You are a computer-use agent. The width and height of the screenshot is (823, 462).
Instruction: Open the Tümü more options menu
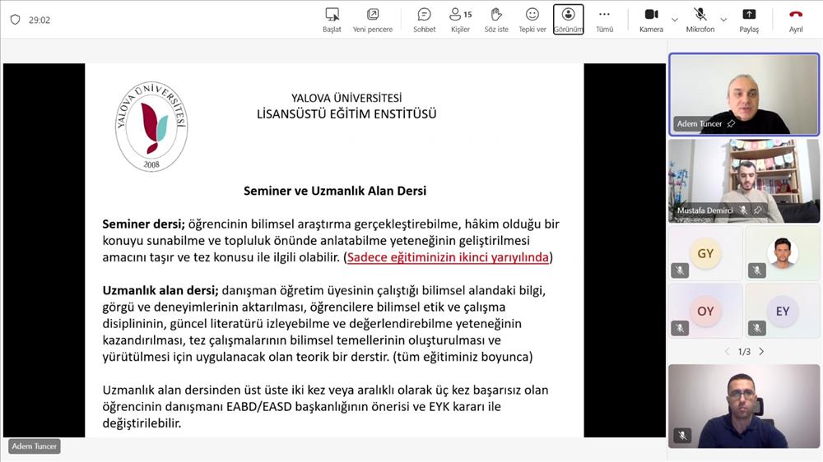click(x=604, y=19)
